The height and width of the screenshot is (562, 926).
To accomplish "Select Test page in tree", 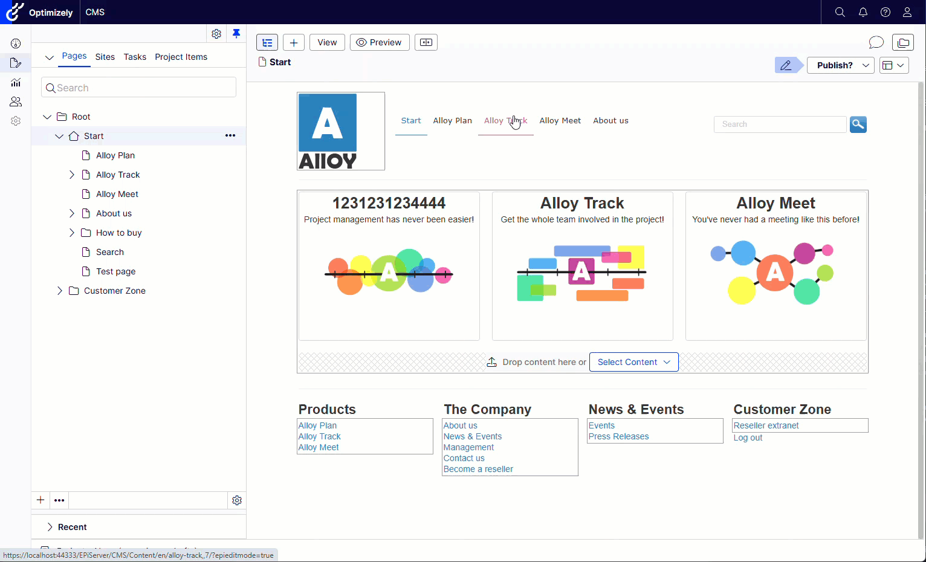I will pos(116,271).
